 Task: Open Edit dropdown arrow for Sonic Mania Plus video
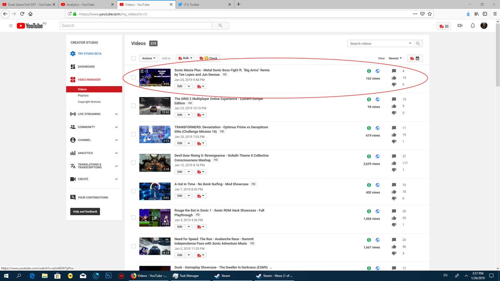[189, 86]
